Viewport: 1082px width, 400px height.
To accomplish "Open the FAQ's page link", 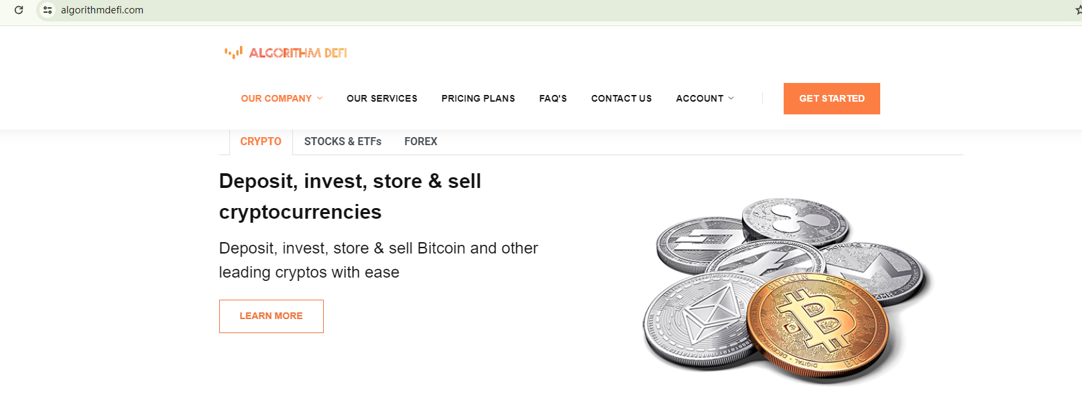I will 553,98.
